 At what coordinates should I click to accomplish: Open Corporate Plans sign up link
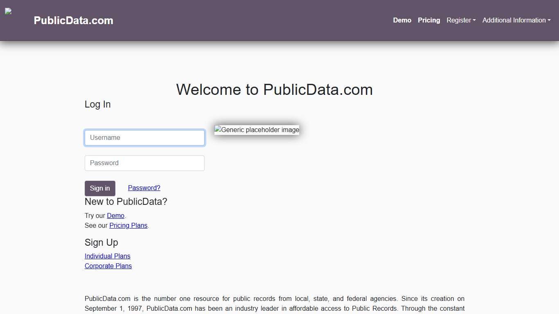point(108,266)
